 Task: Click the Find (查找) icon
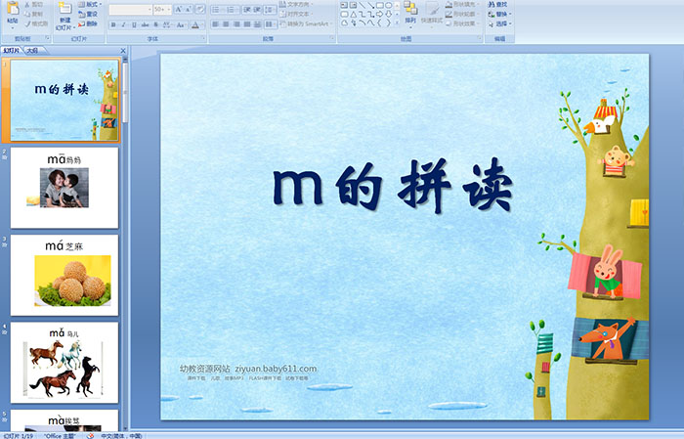(x=502, y=4)
